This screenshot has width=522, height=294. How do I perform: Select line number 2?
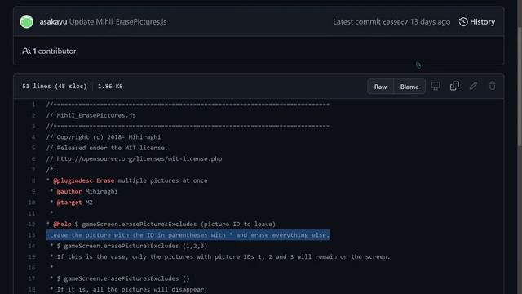[x=33, y=115]
